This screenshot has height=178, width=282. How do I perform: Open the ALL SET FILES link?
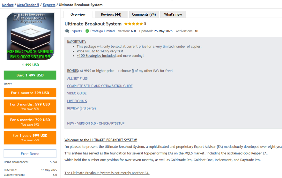point(77,78)
